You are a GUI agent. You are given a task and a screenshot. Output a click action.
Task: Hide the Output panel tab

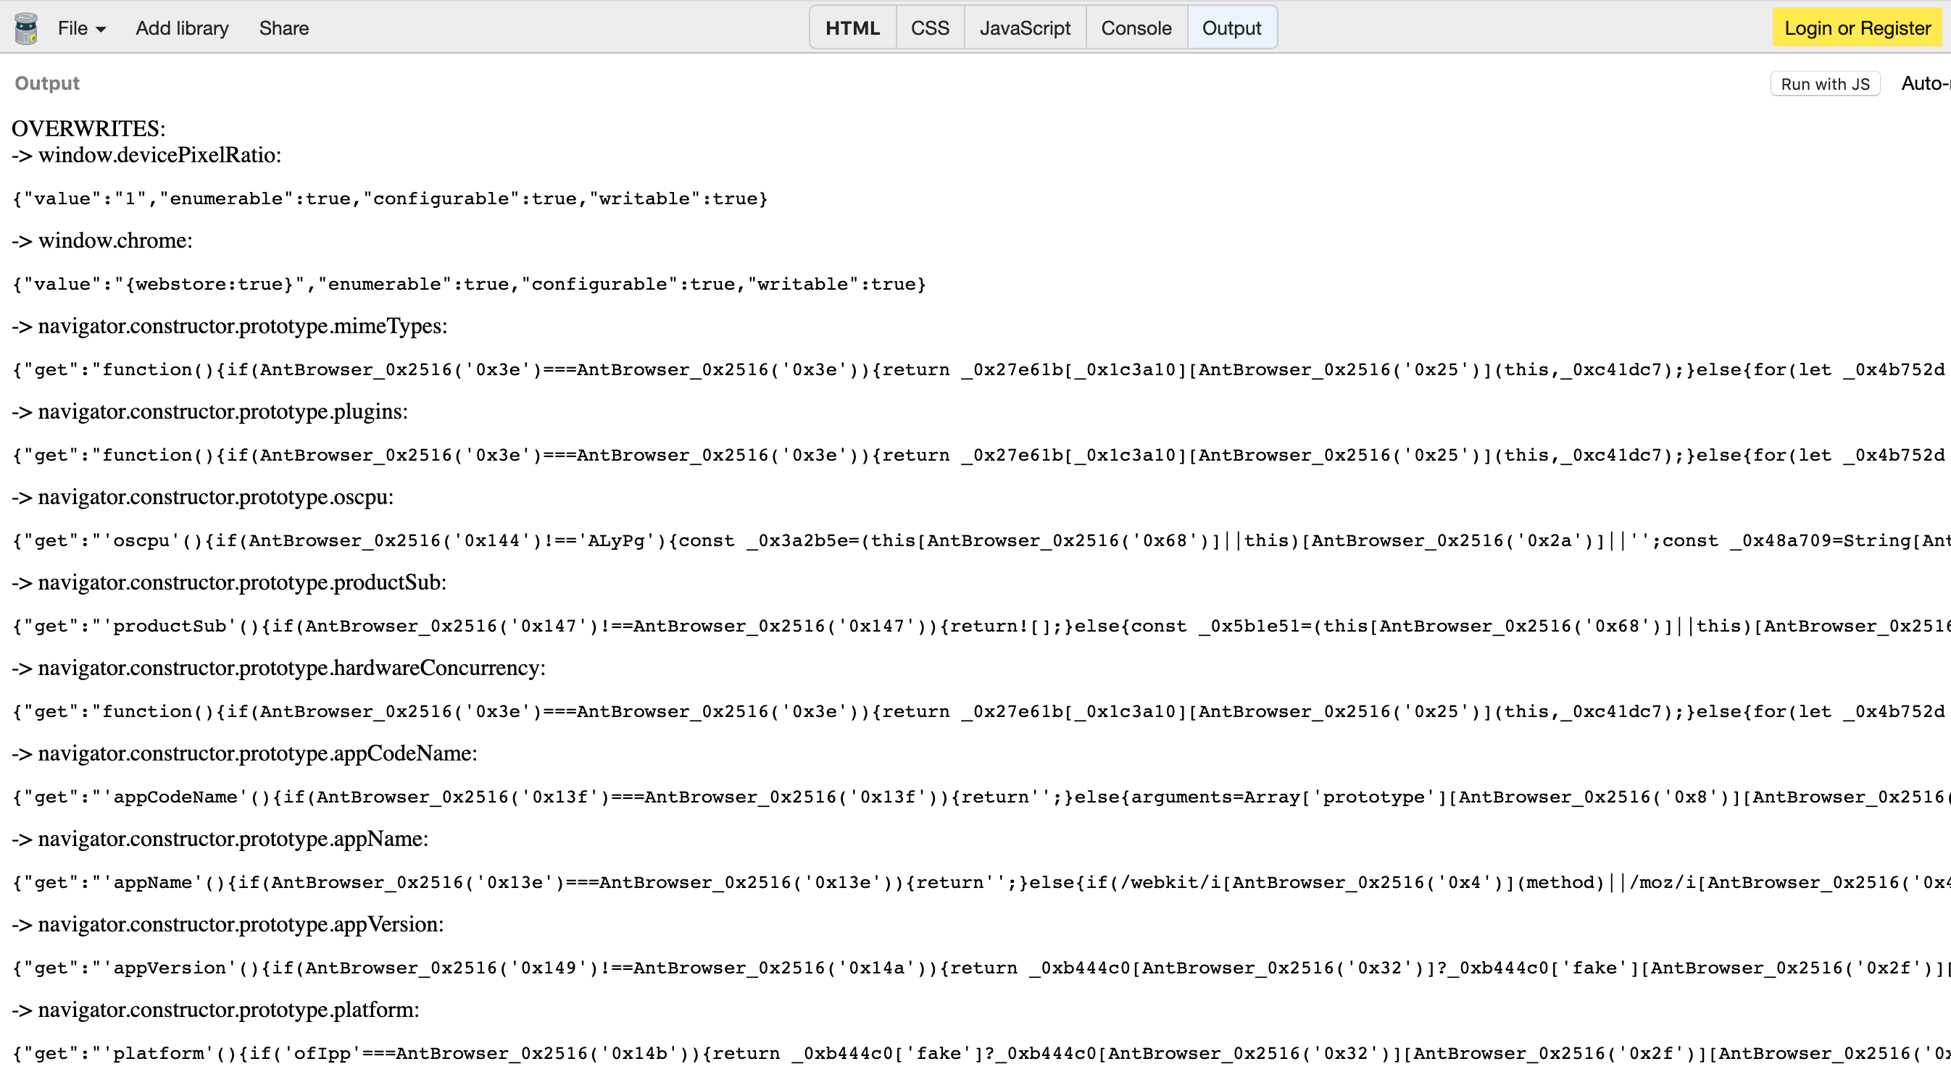tap(1231, 28)
